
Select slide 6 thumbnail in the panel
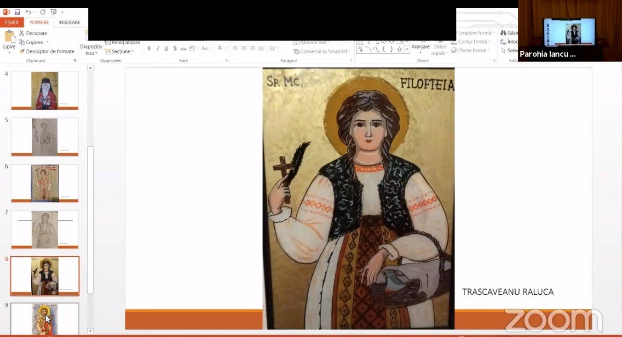(x=44, y=183)
